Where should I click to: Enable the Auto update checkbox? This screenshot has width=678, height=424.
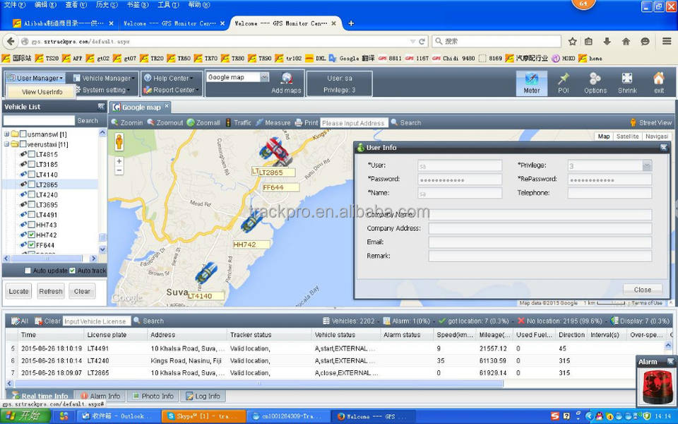click(28, 271)
